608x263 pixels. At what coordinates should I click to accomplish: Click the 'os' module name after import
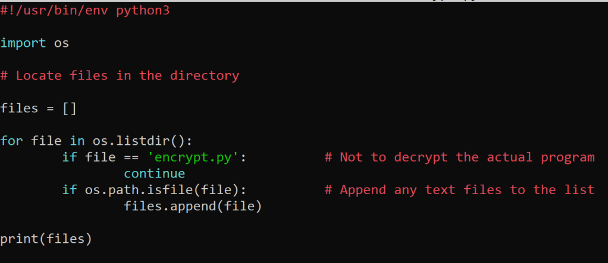coord(62,43)
